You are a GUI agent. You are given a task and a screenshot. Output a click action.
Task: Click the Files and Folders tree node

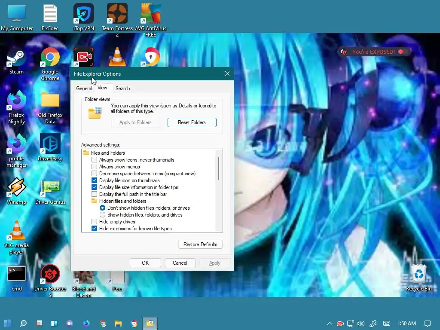tap(104, 153)
